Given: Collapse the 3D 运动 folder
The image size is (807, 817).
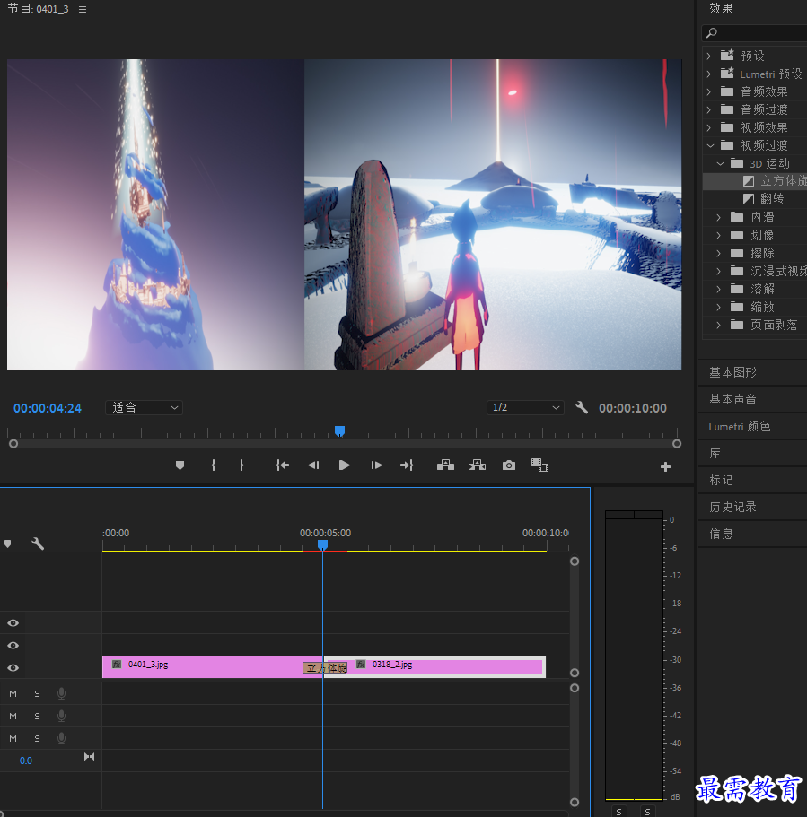Looking at the screenshot, I should pyautogui.click(x=721, y=163).
